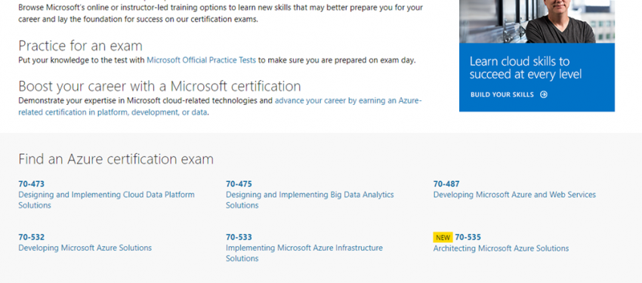Screen dimensions: 642x283
Task: Click the Learn cloud skills banner headline
Action: (x=526, y=68)
